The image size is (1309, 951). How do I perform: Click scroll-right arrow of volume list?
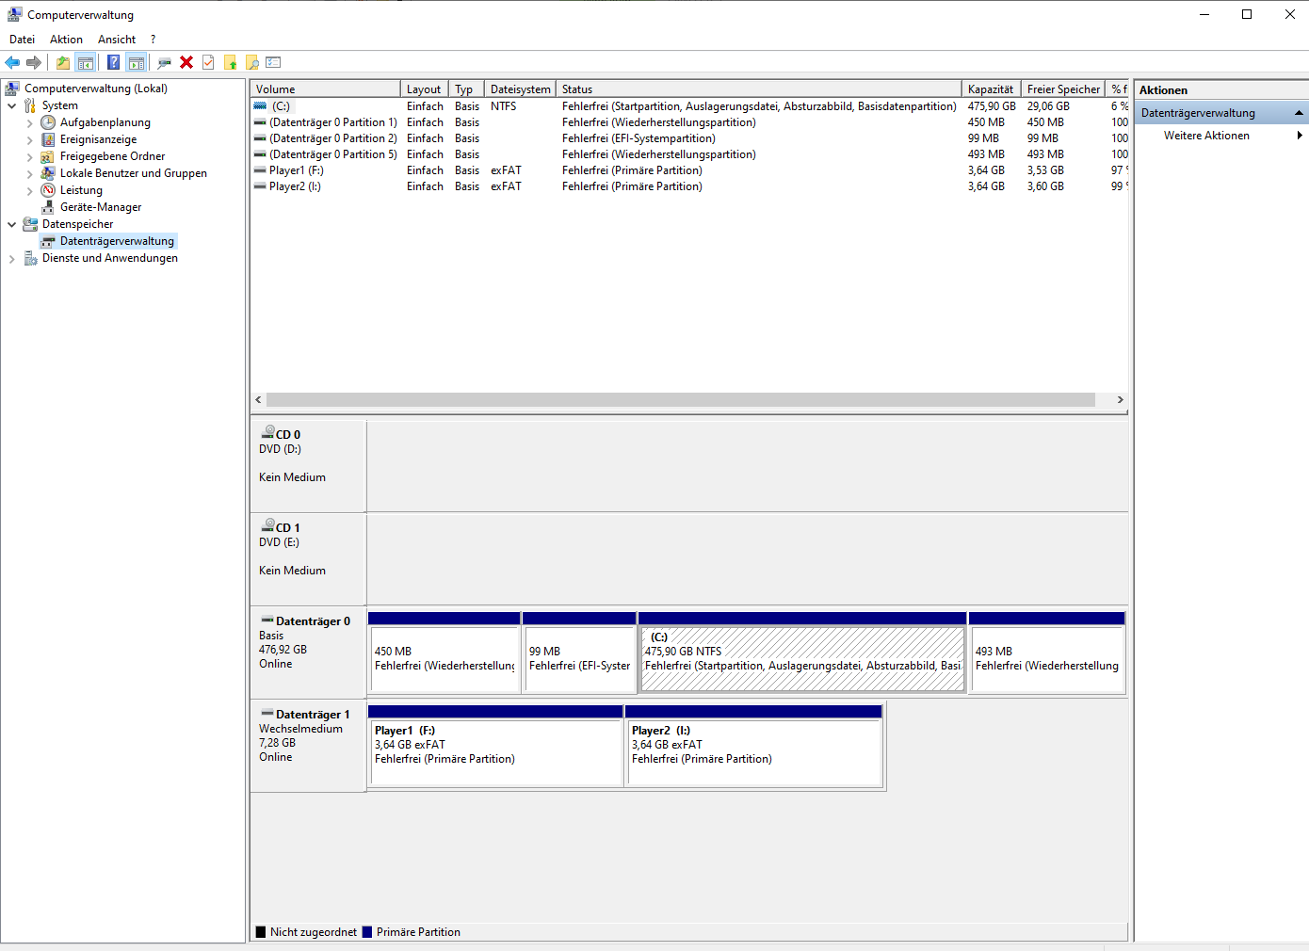point(1120,400)
